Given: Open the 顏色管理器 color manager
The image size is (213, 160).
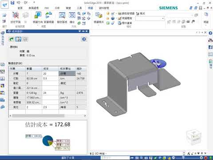Looking at the screenshot, I should 126,14.
